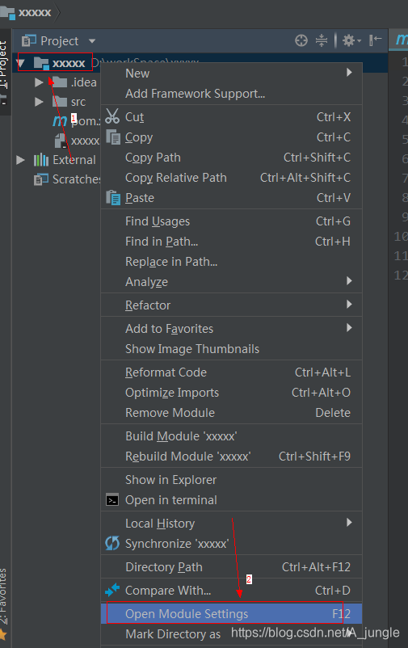
Task: Click the xxxxx module folder icon in tree
Action: [41, 63]
